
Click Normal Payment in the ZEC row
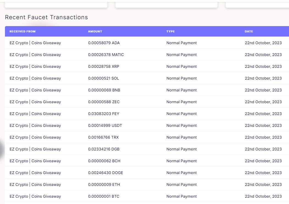(x=181, y=102)
